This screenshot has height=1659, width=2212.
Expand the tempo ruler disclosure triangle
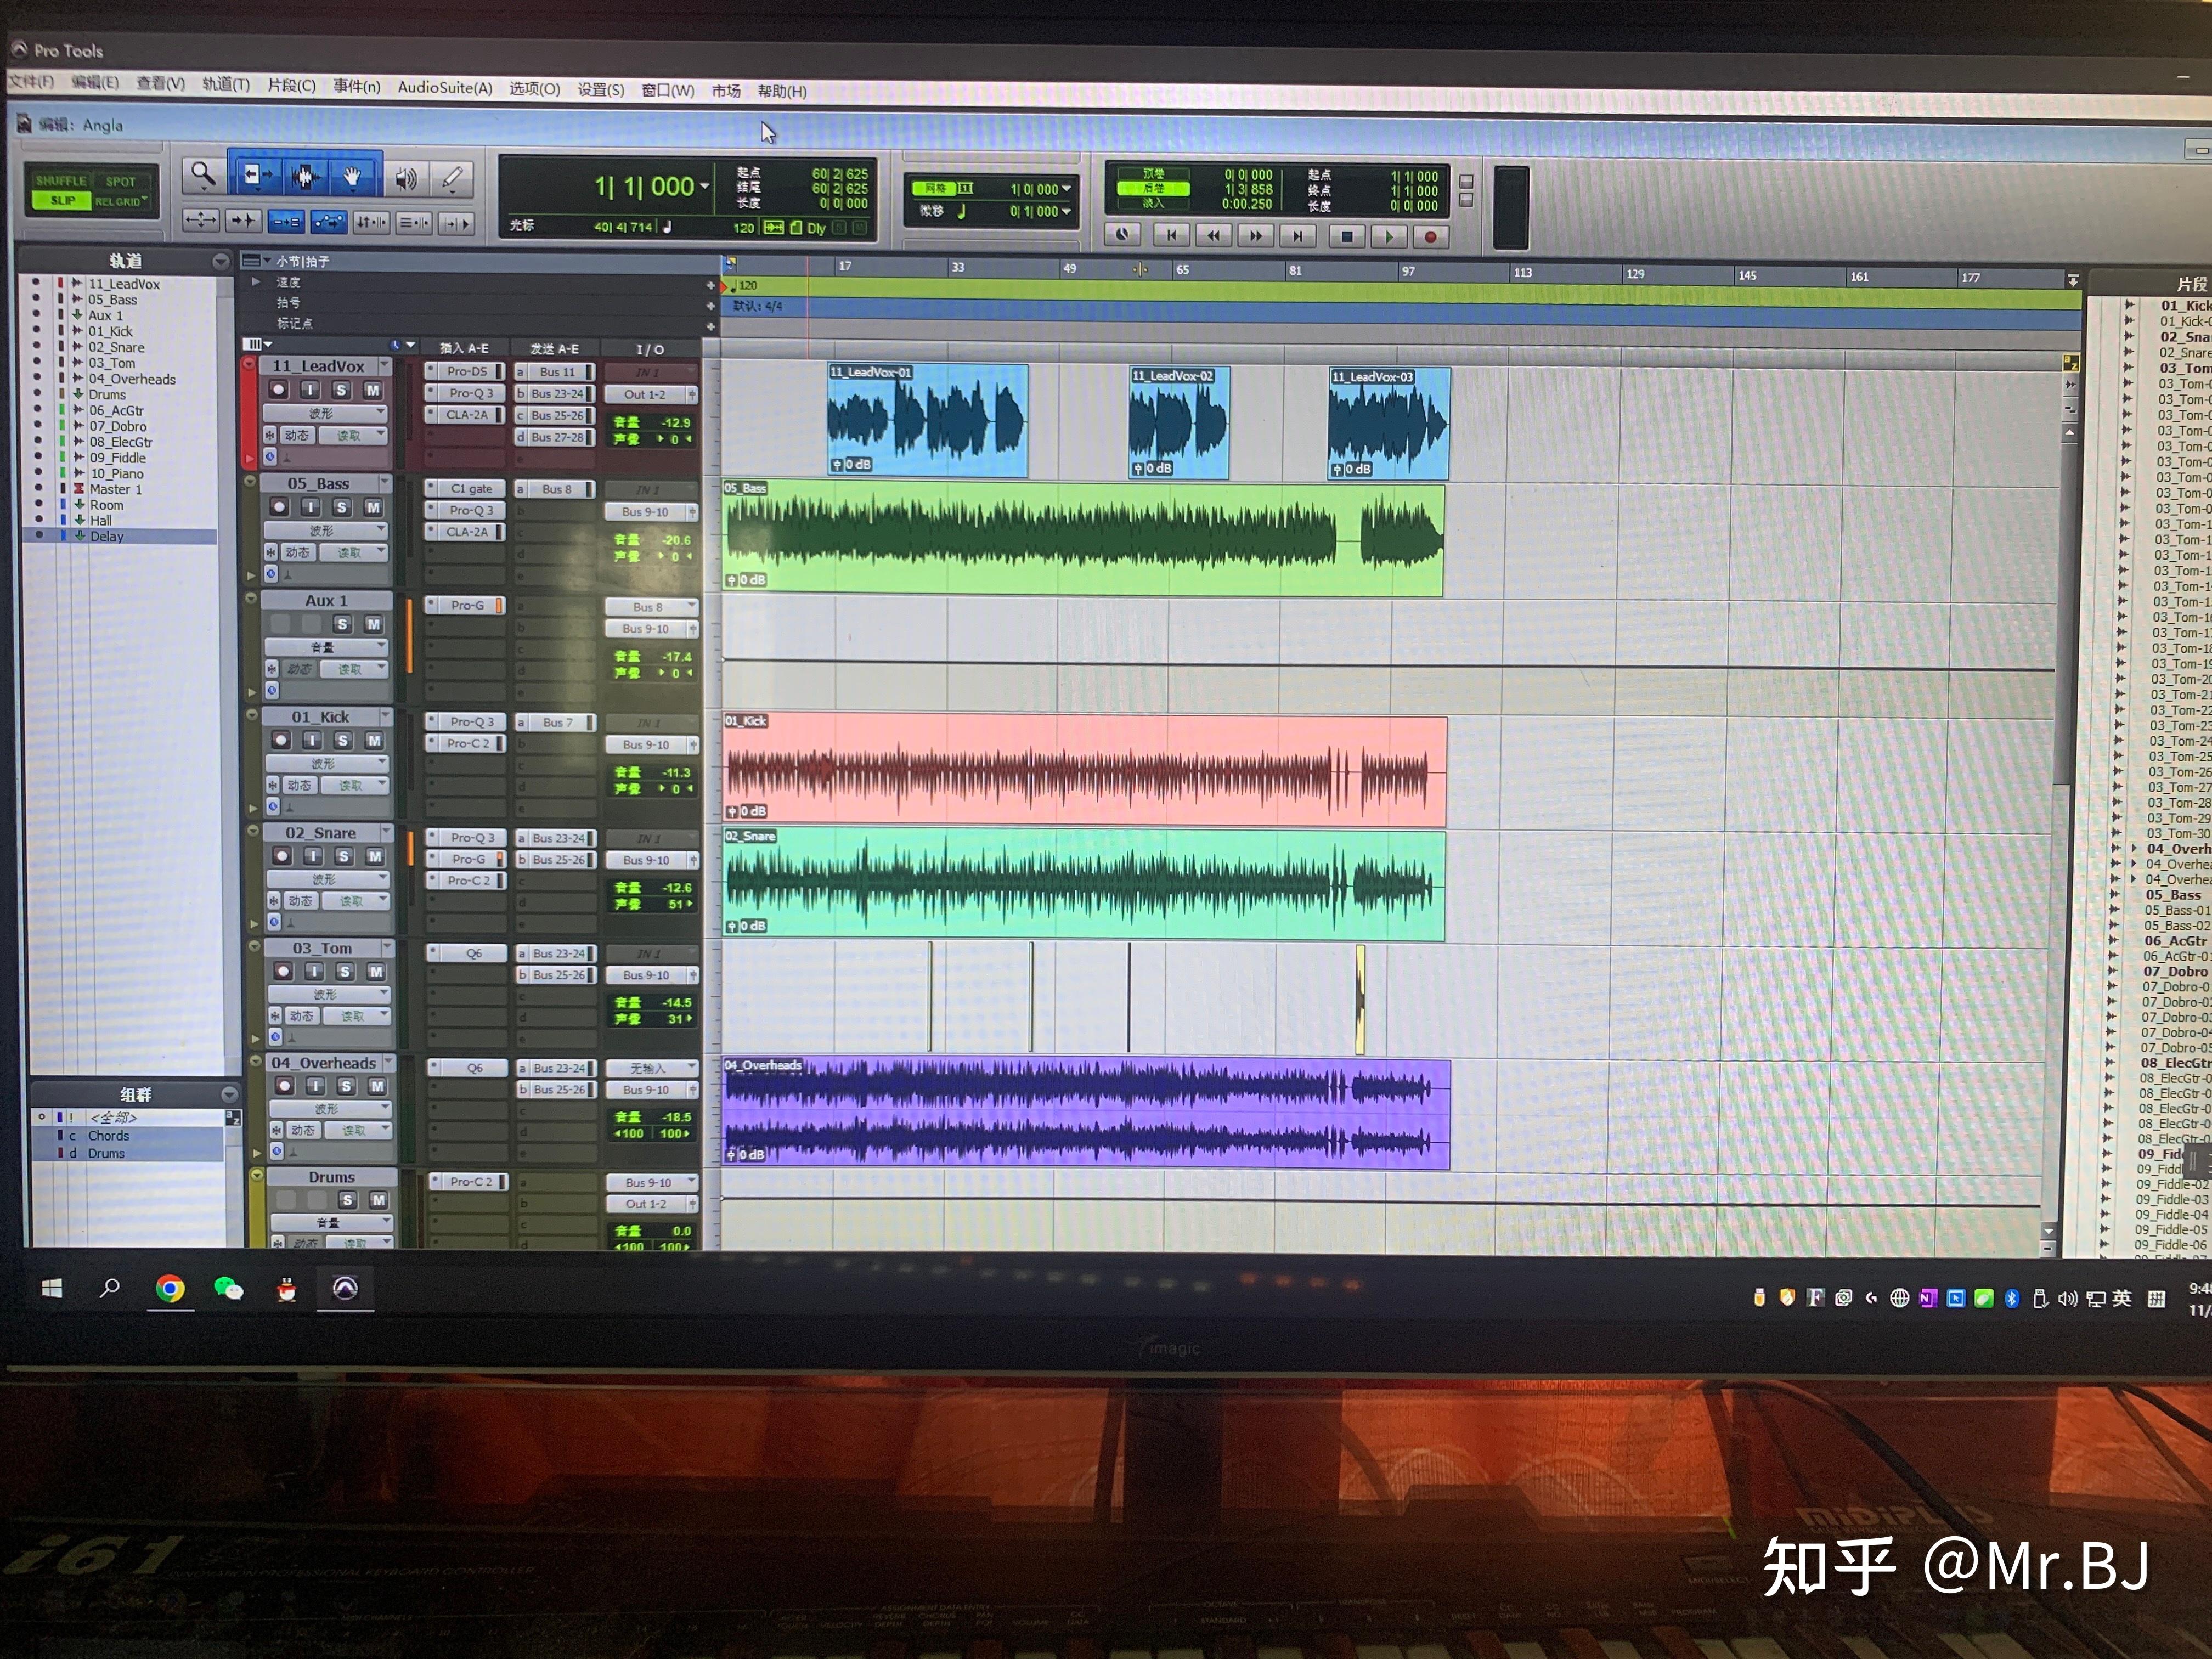coord(256,282)
